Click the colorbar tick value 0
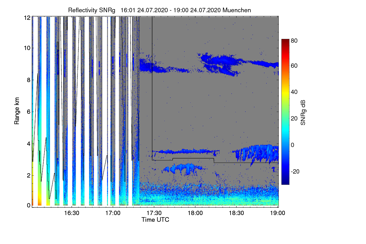The height and width of the screenshot is (244, 366). 292,145
